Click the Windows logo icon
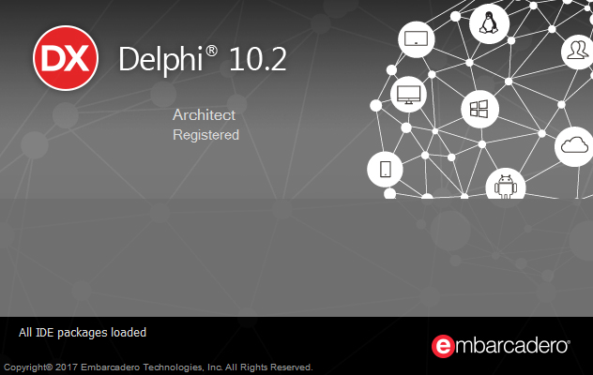This screenshot has height=375, width=593. pos(479,110)
